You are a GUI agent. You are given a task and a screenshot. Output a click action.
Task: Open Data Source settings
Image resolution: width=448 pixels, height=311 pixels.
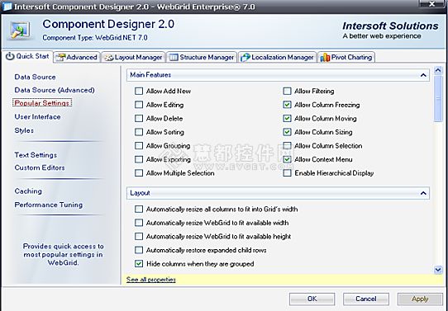tap(36, 77)
